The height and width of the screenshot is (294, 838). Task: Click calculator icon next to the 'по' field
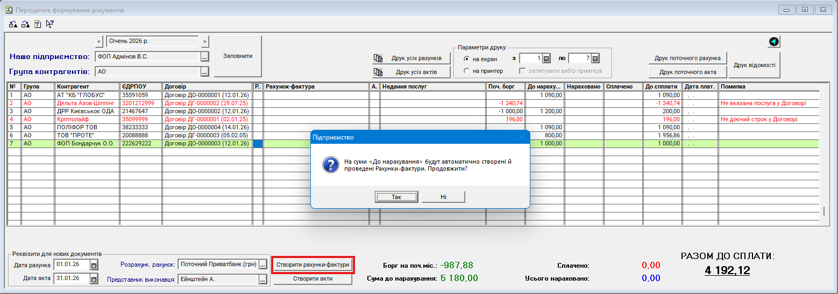tap(595, 58)
